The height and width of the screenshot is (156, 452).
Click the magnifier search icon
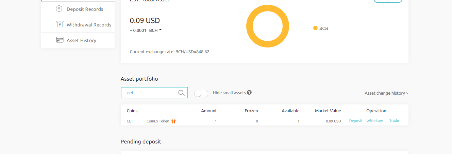click(182, 93)
